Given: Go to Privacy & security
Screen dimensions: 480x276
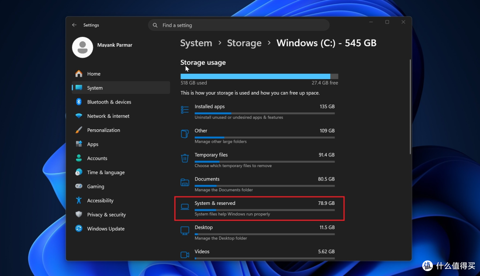Looking at the screenshot, I should coord(120,215).
